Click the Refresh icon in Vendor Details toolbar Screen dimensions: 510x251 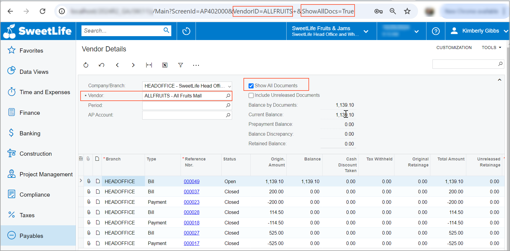(x=86, y=65)
